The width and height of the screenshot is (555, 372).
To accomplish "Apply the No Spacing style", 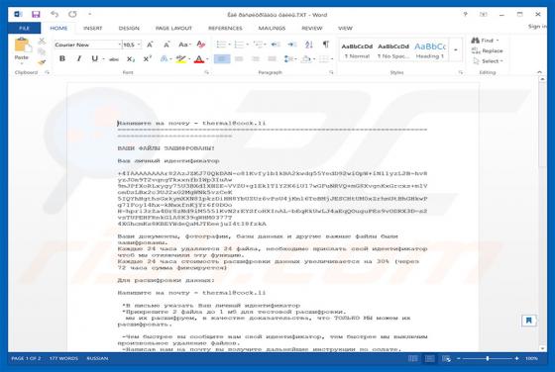I will click(x=393, y=50).
